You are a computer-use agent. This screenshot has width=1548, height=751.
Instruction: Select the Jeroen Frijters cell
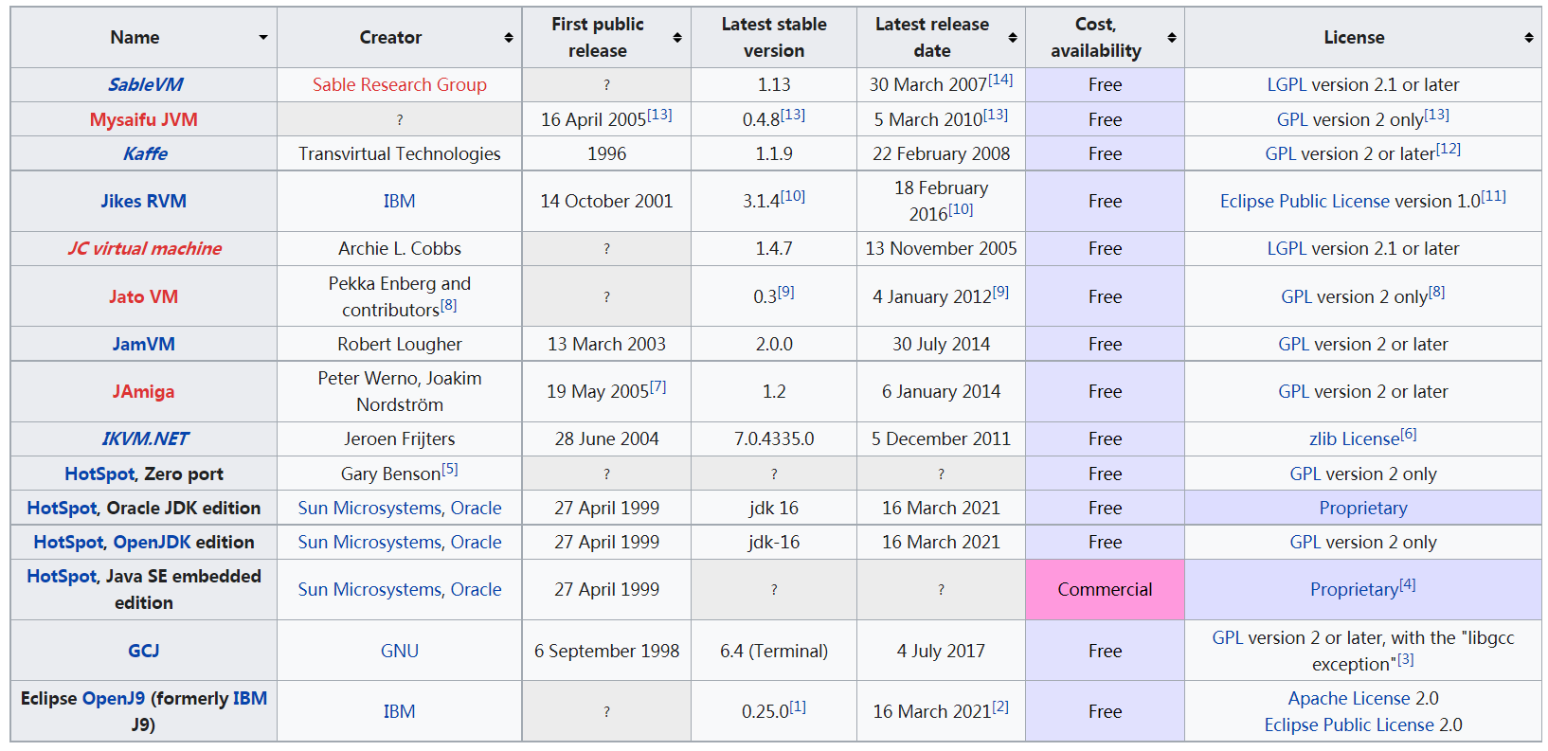click(x=400, y=438)
